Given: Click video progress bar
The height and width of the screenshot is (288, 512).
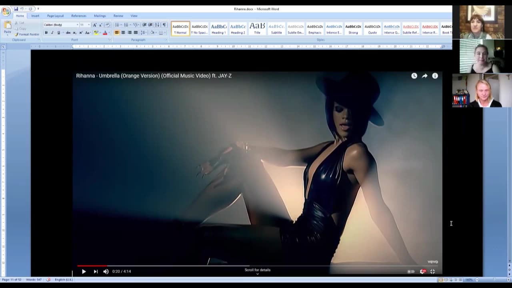Looking at the screenshot, I should (257, 265).
